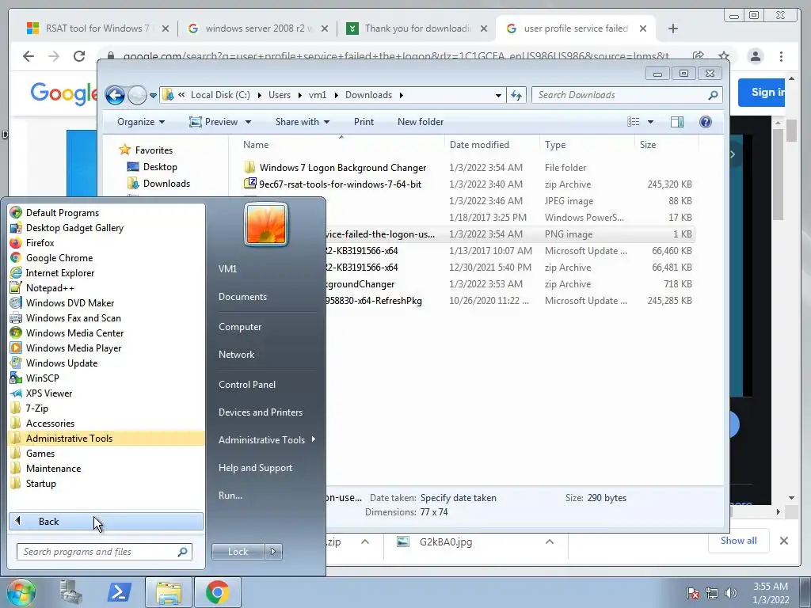Focus the Search programs and files box

pyautogui.click(x=104, y=552)
